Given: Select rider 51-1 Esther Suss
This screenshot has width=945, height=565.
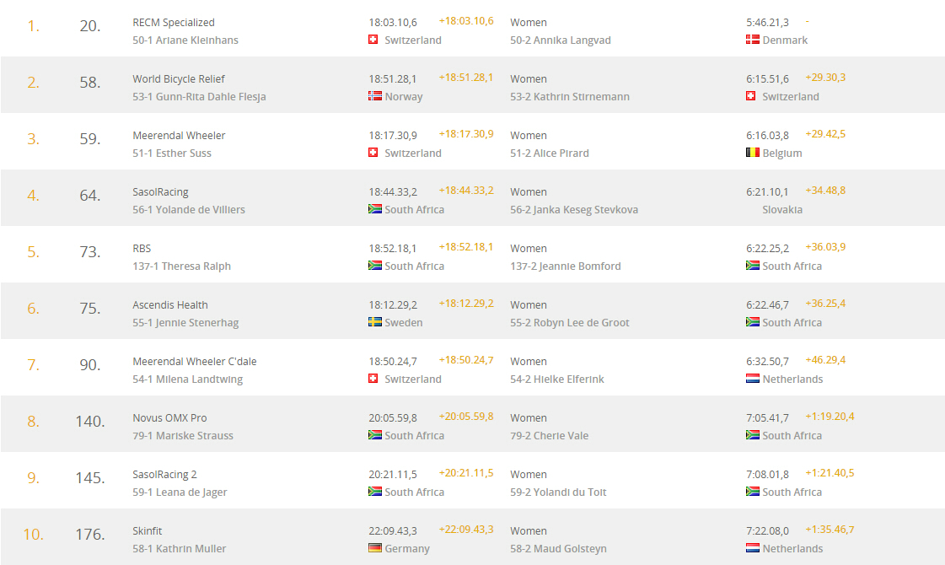Looking at the screenshot, I should coord(172,153).
